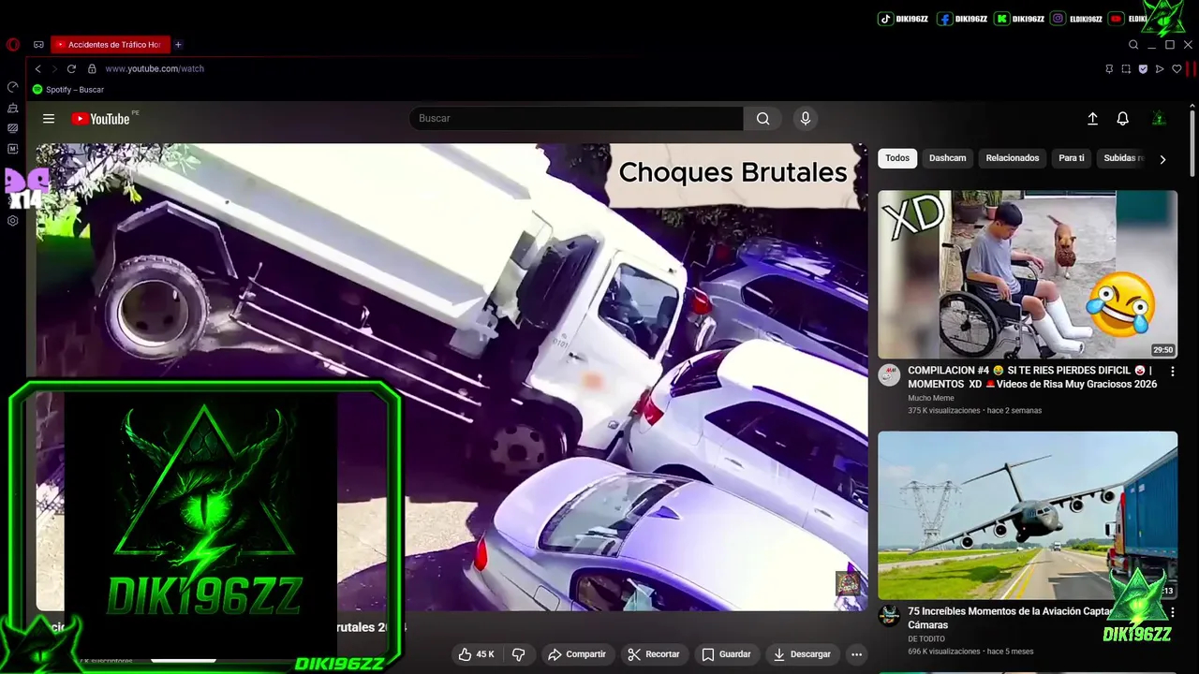Click the pin icon in the address bar
The width and height of the screenshot is (1199, 674).
[1109, 68]
